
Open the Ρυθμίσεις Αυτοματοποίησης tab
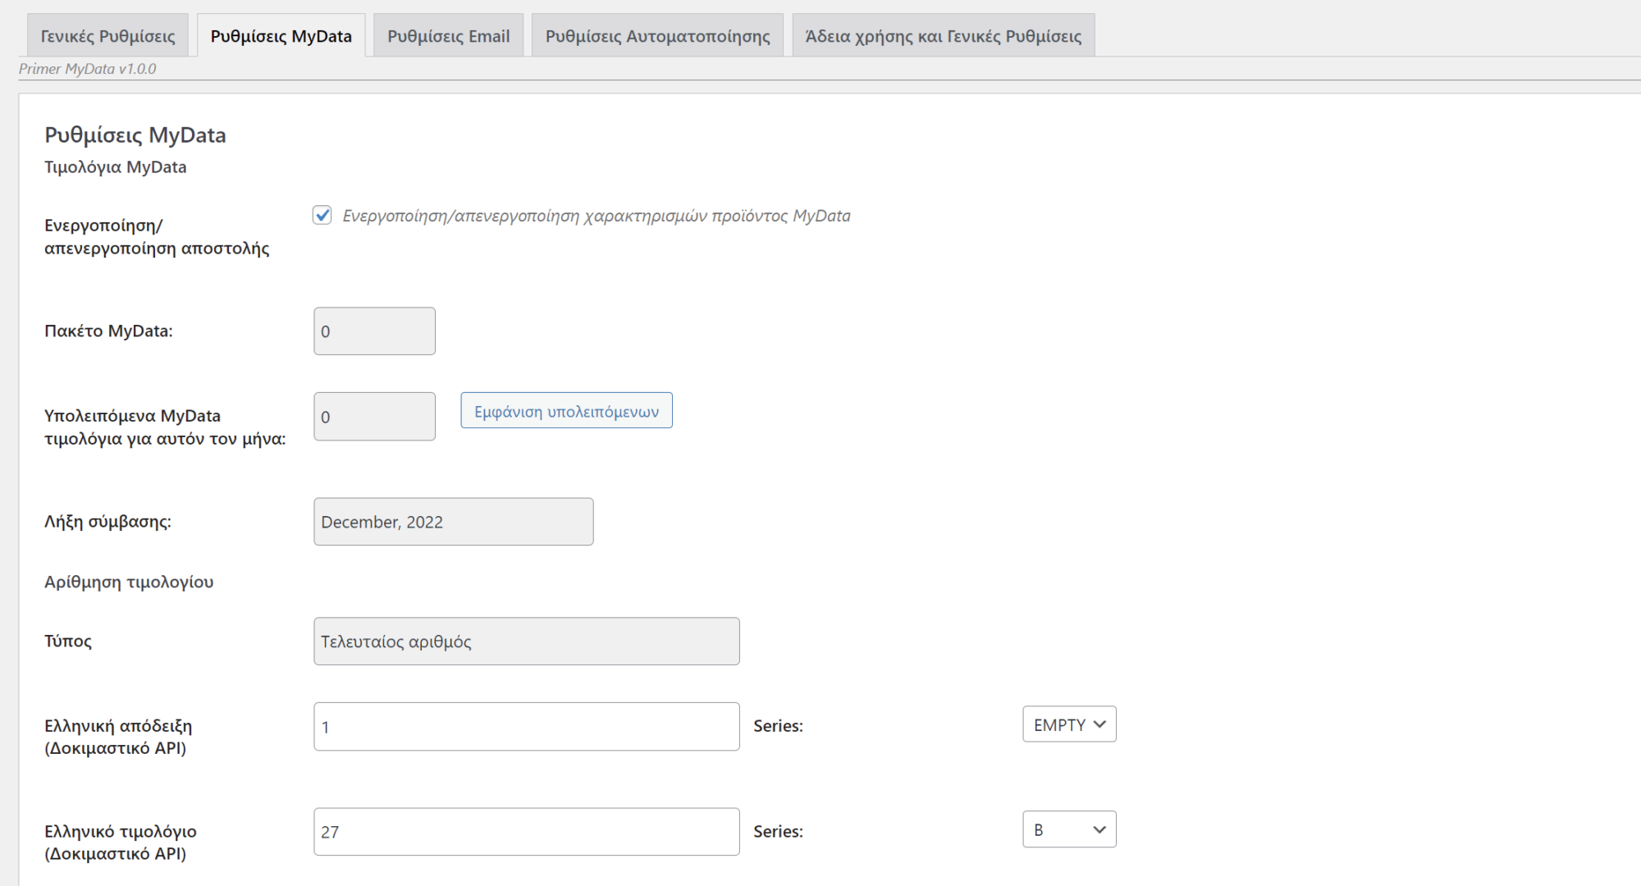(x=656, y=34)
